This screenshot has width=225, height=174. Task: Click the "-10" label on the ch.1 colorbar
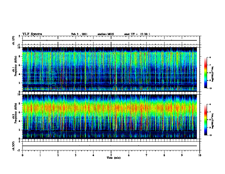[210, 88]
